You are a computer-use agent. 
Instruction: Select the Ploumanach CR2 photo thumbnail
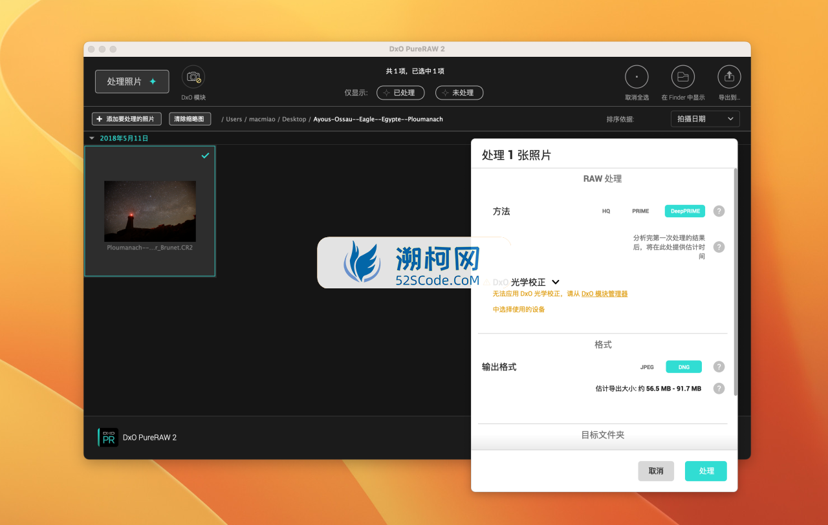click(150, 211)
